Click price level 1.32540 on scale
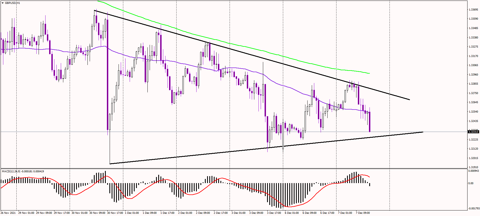 [x=473, y=112]
